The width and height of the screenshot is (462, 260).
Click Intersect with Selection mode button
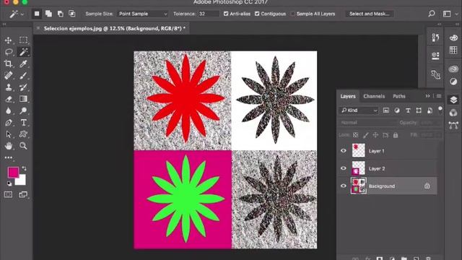tap(72, 14)
